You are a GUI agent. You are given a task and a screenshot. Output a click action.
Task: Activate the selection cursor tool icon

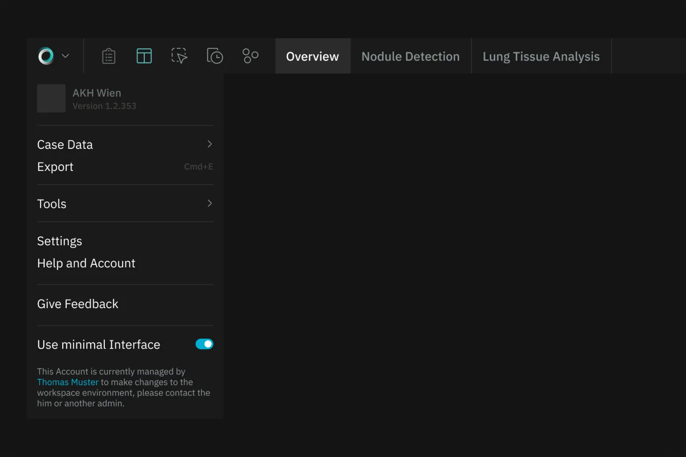tap(179, 56)
